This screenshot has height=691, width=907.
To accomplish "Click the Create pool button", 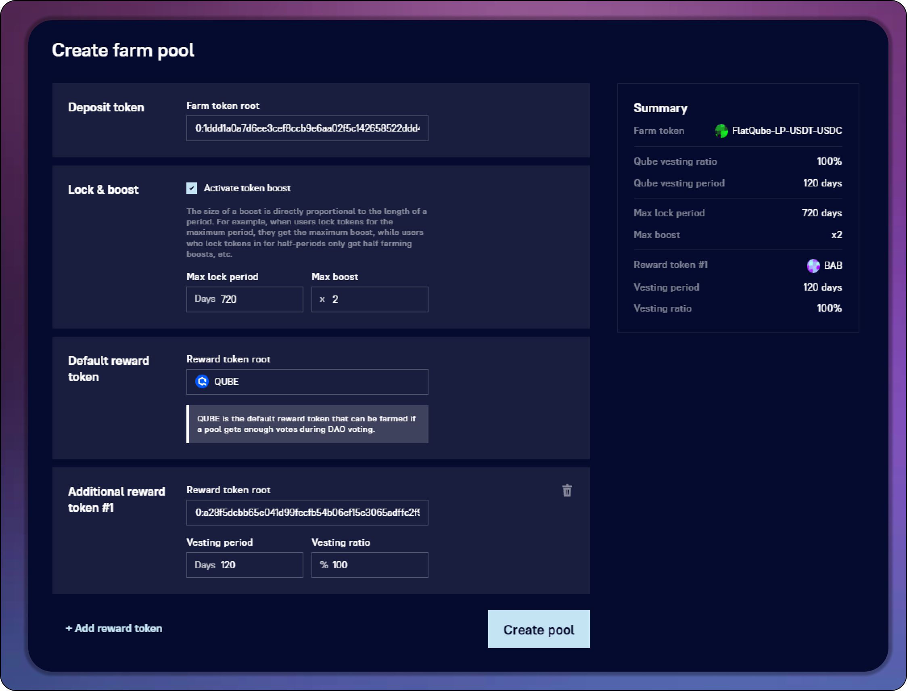I will pos(539,629).
